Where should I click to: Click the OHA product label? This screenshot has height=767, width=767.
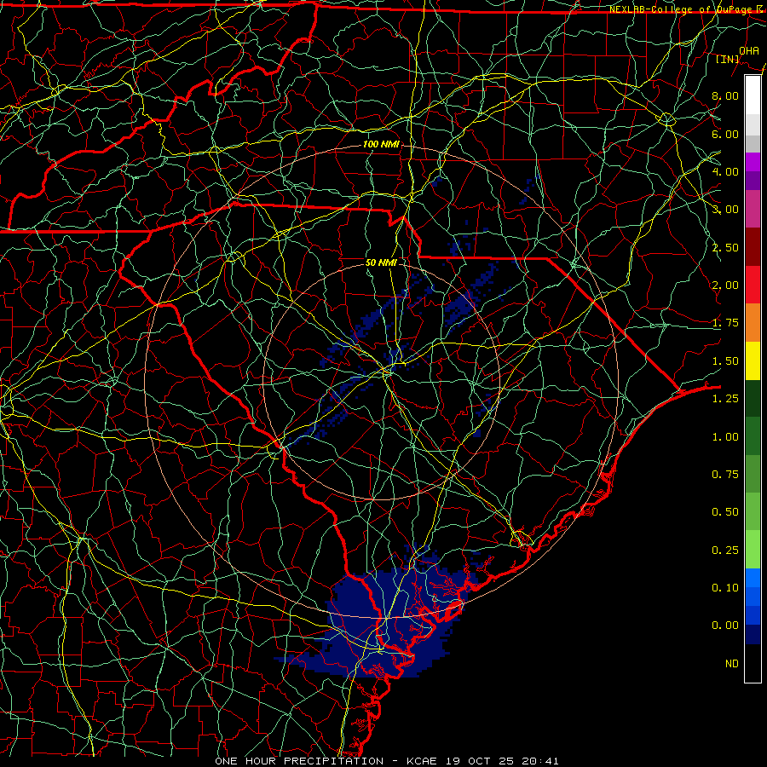[x=749, y=50]
